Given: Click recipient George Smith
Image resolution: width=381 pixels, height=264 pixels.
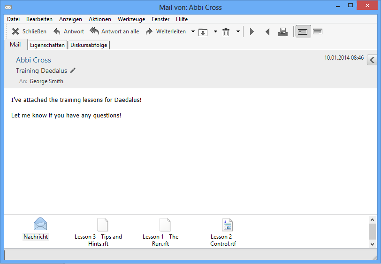Looking at the screenshot, I should coord(46,81).
